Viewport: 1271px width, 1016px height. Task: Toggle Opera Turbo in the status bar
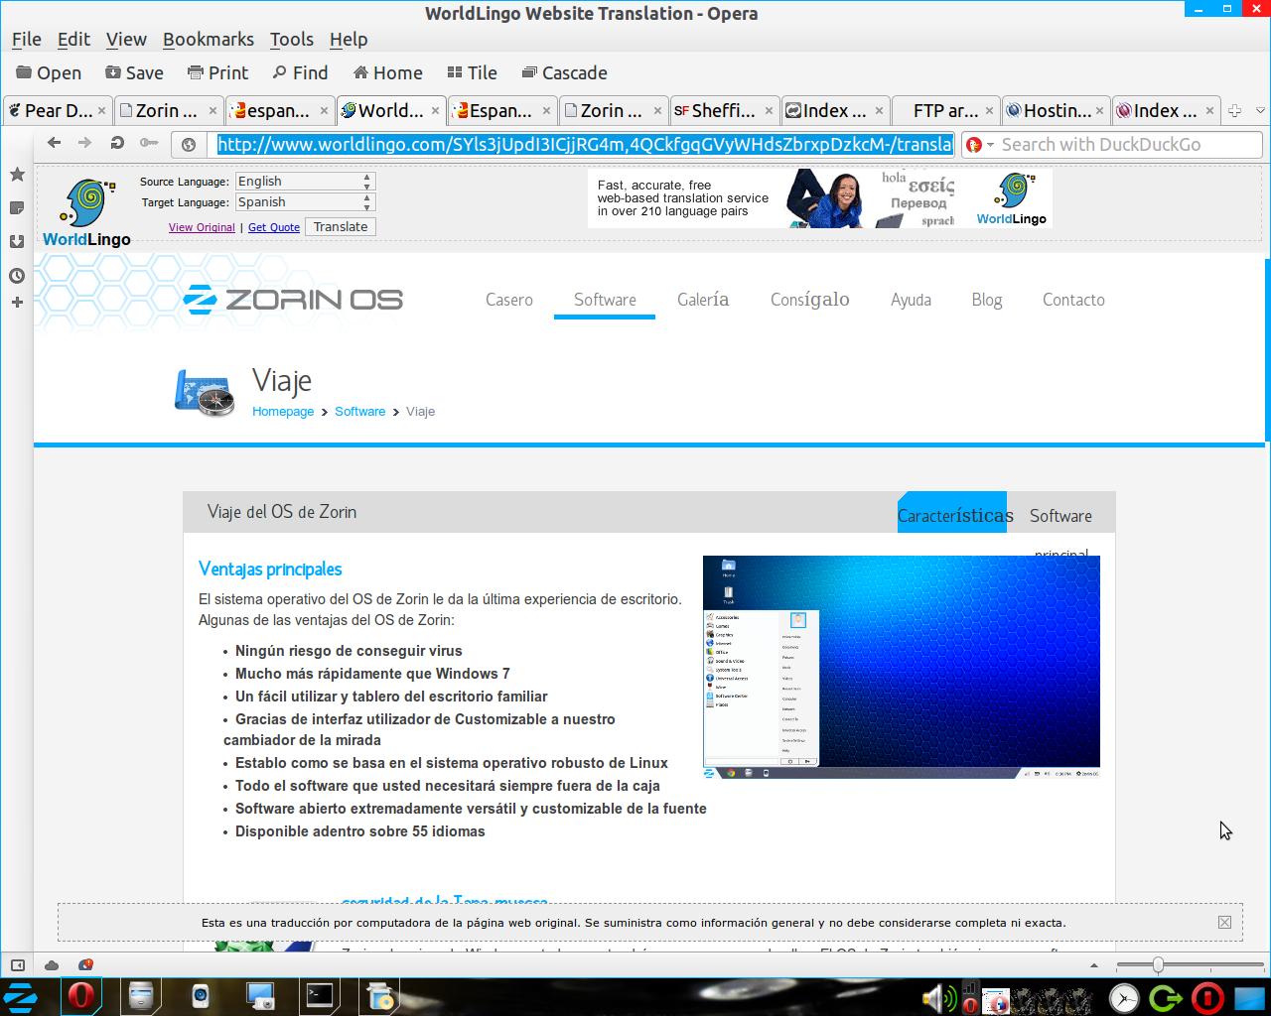click(85, 965)
